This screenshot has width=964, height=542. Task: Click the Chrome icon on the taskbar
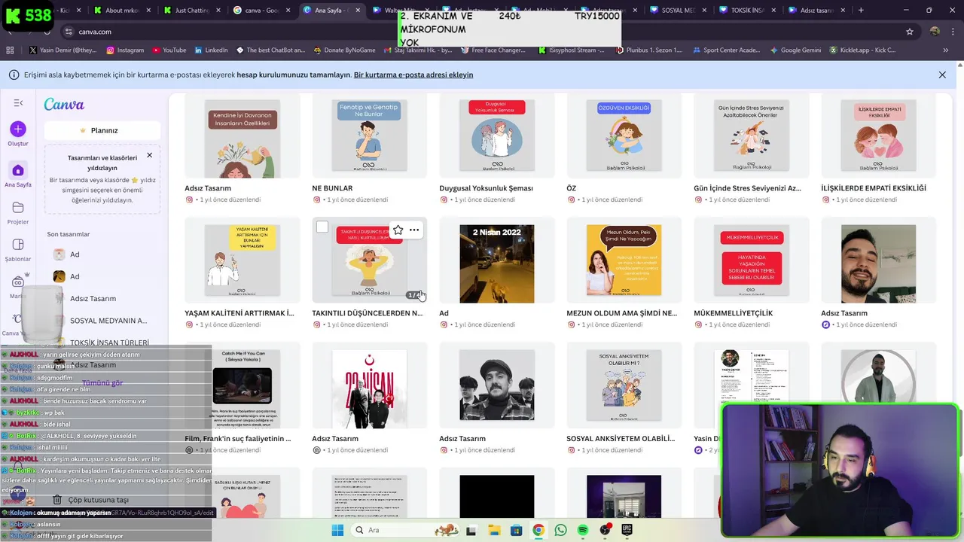(538, 531)
